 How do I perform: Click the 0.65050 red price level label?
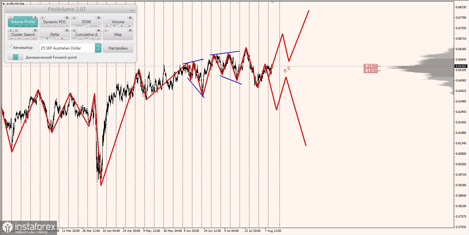pos(370,71)
